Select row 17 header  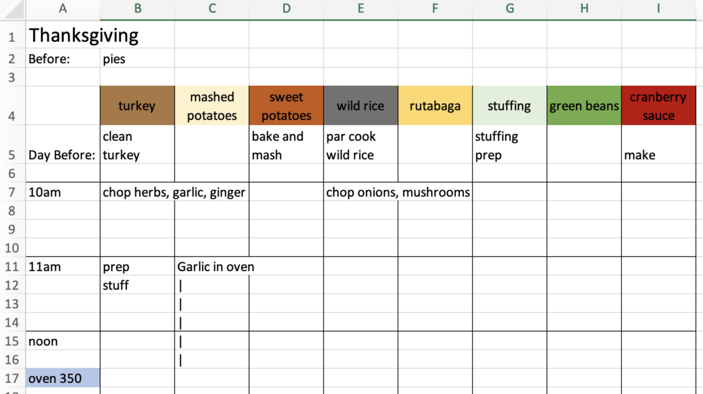(12, 378)
